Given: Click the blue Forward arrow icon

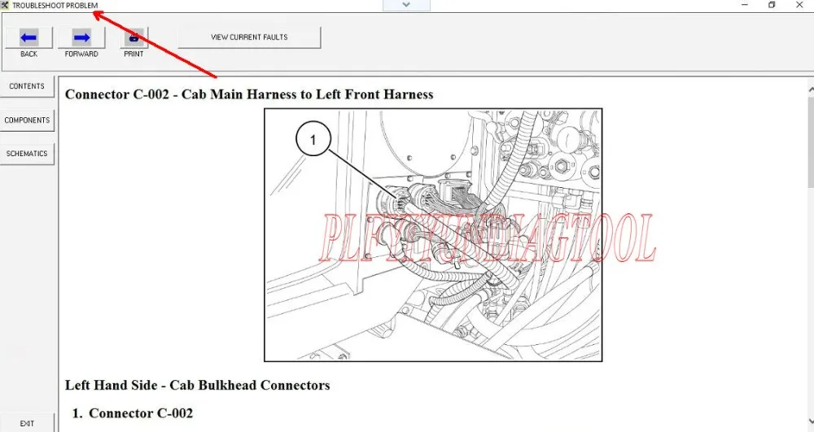Looking at the screenshot, I should point(81,37).
